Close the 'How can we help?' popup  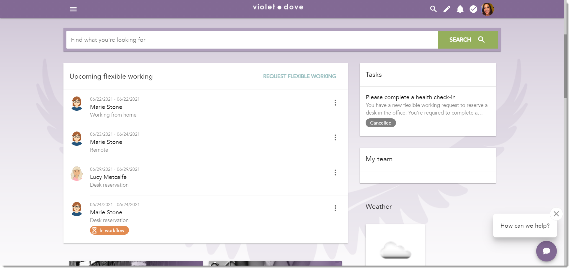tap(556, 214)
